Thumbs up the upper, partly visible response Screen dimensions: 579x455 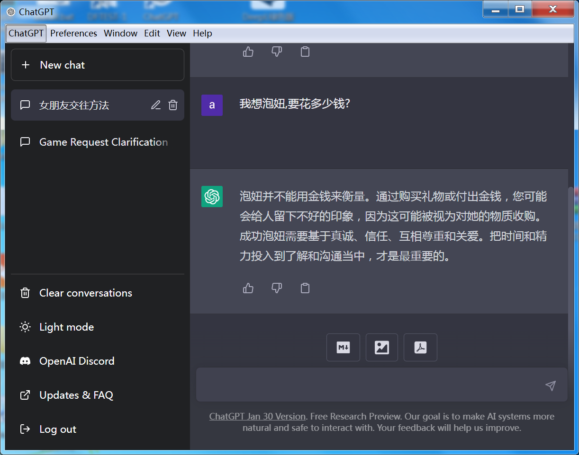(x=248, y=52)
